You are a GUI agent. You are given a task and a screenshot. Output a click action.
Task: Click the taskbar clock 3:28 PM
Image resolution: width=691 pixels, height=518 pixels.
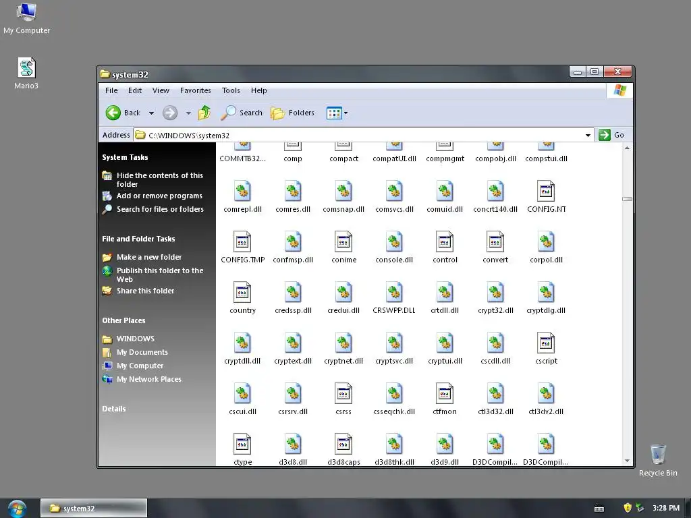[x=666, y=508]
